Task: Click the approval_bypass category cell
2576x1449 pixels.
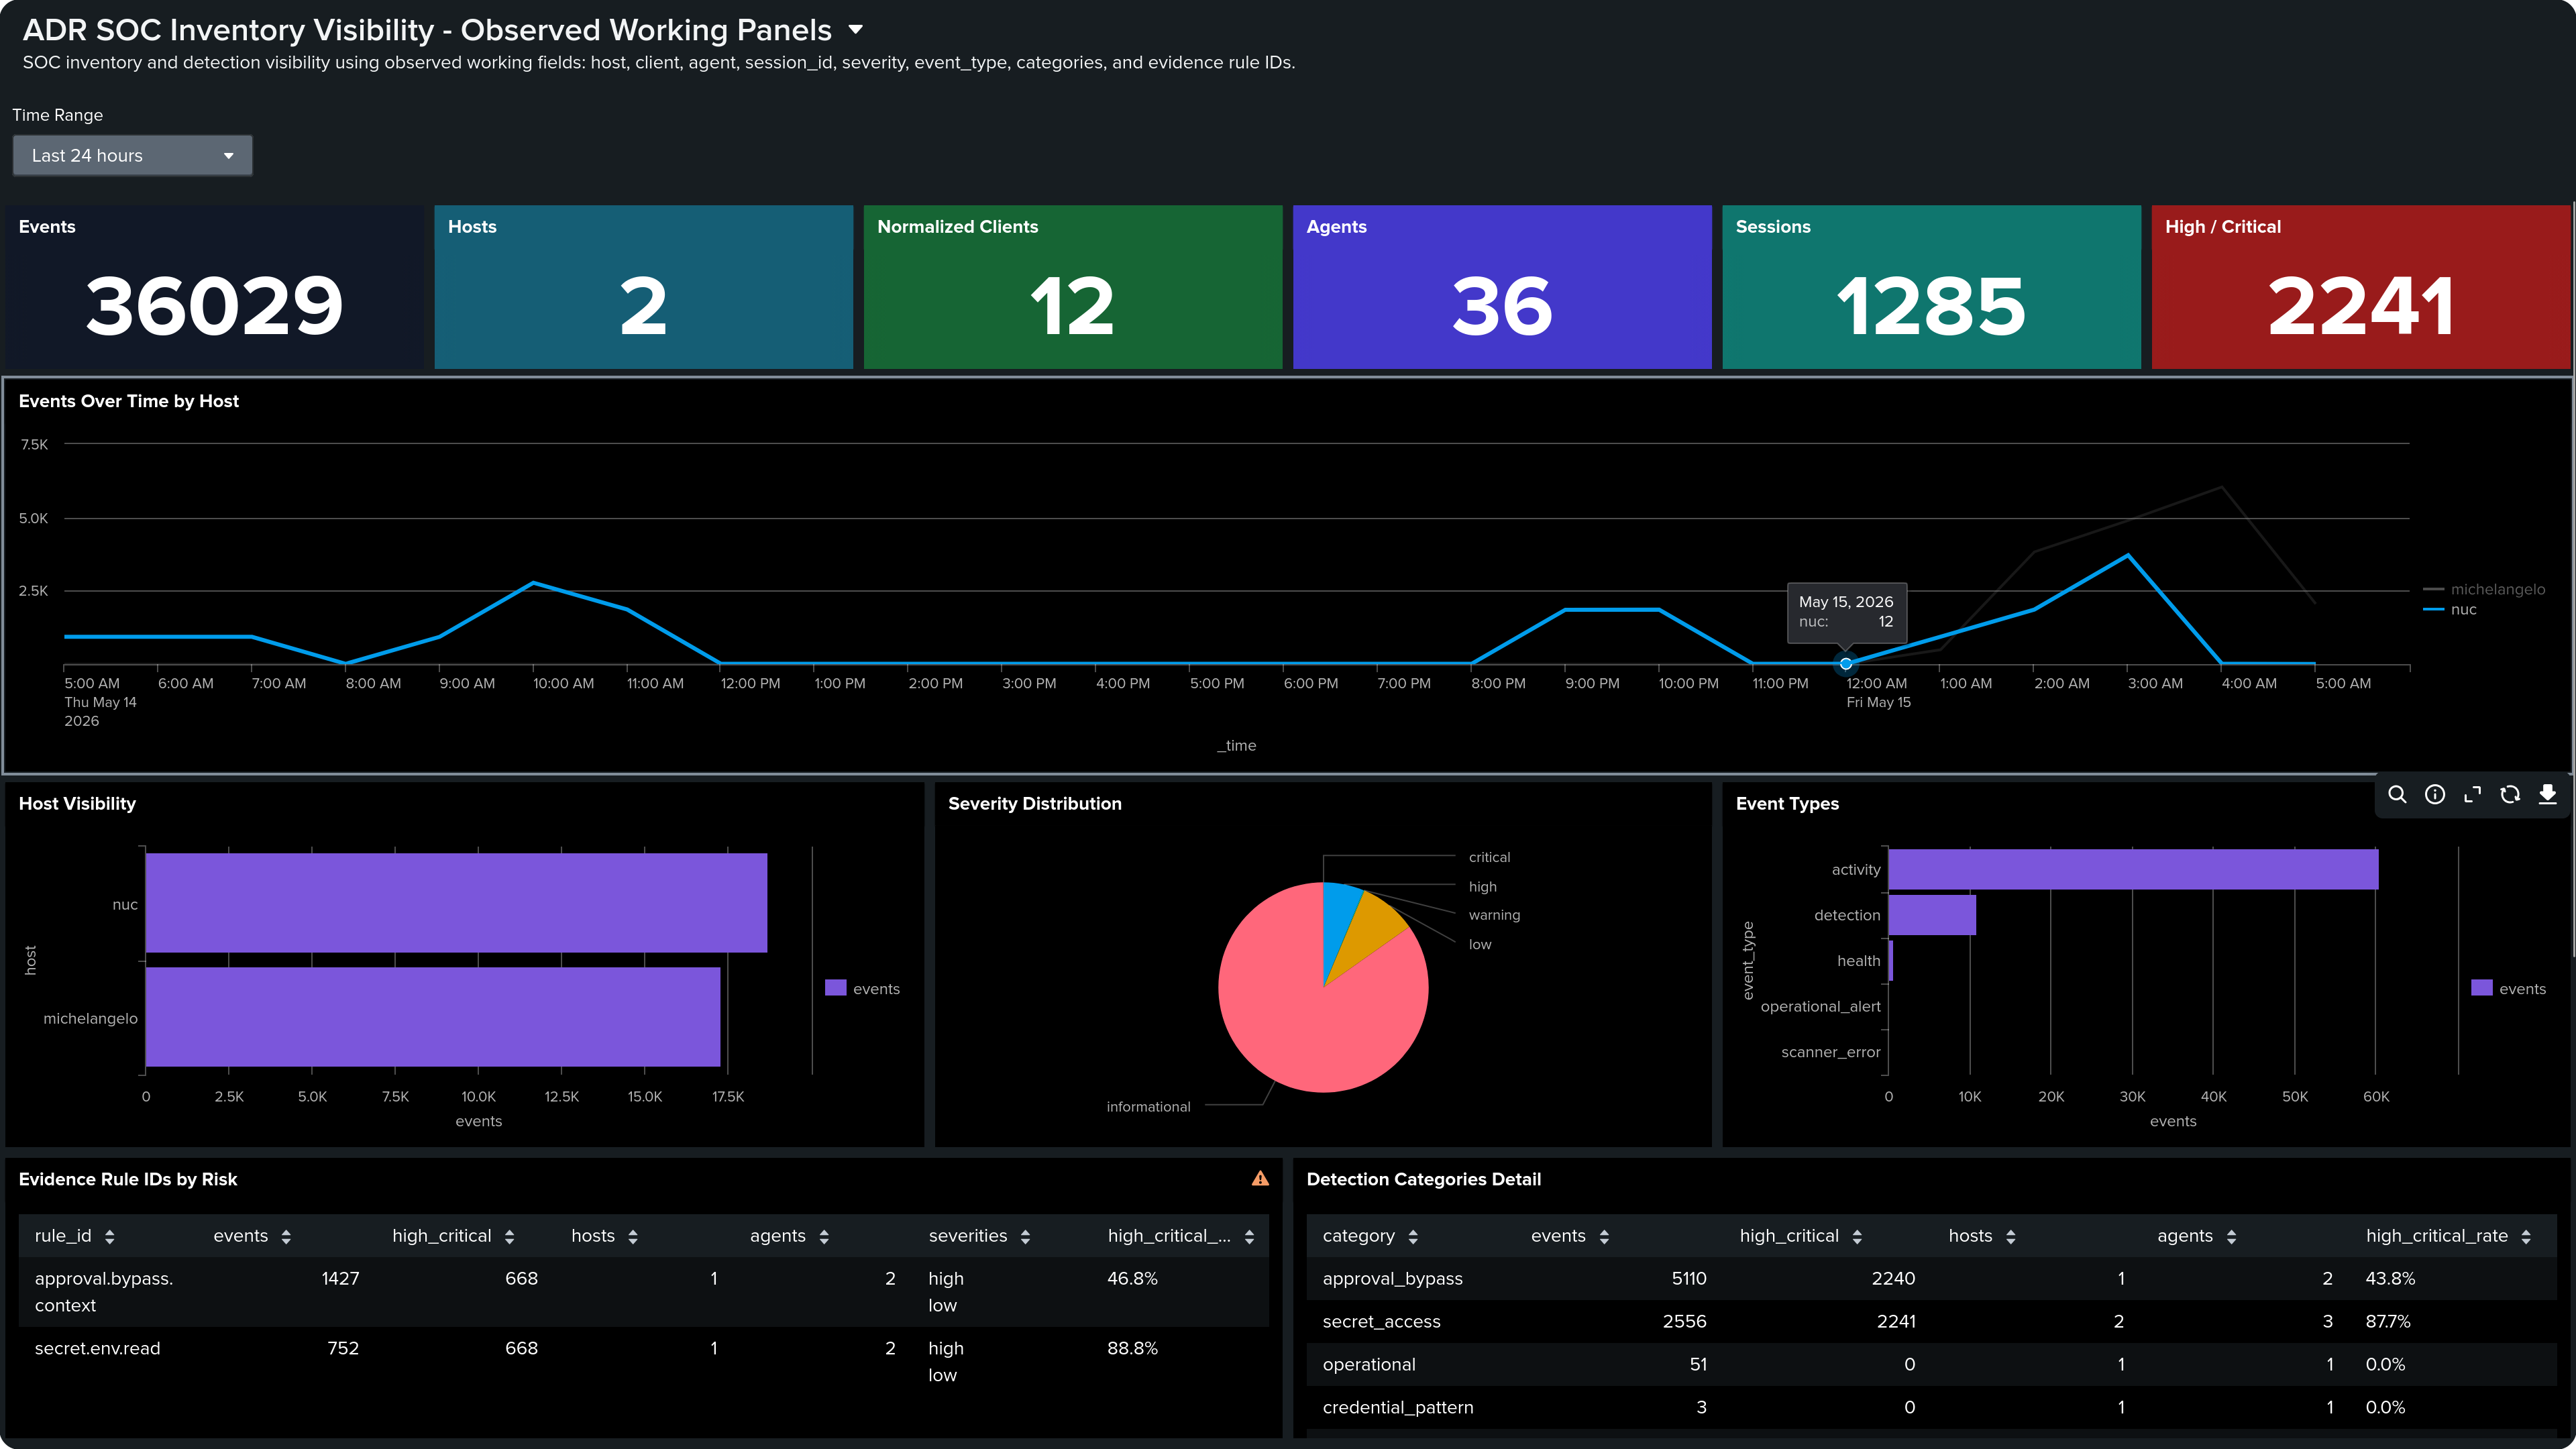Action: 1392,1279
